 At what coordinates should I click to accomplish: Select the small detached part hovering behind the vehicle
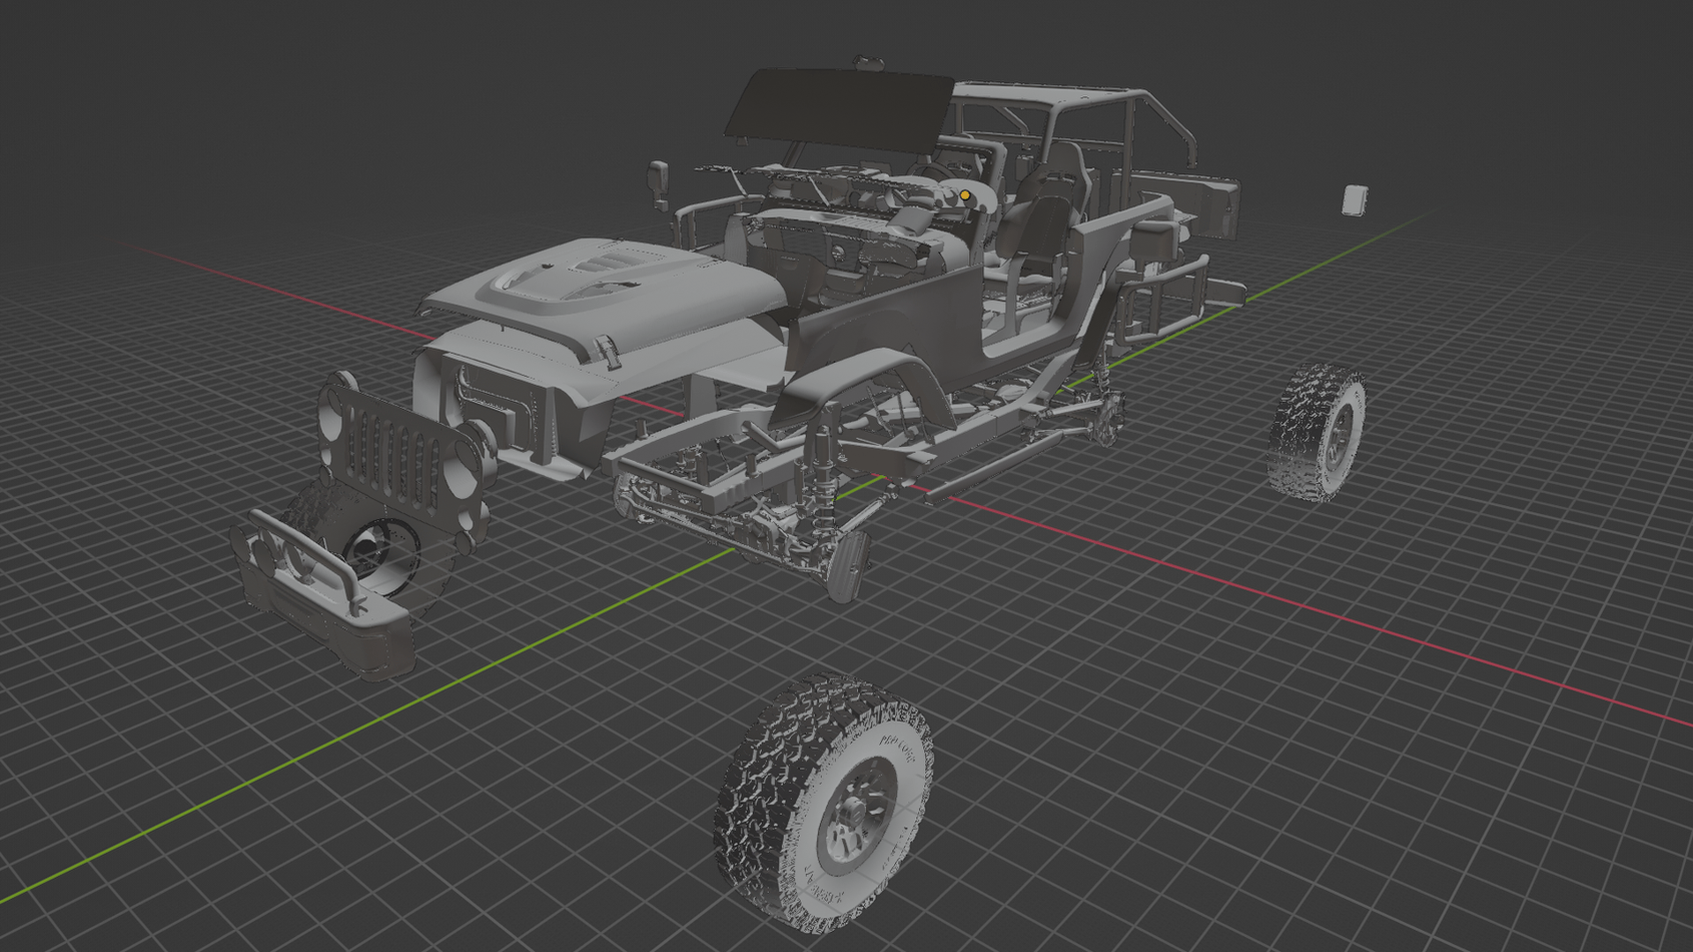pyautogui.click(x=1354, y=200)
